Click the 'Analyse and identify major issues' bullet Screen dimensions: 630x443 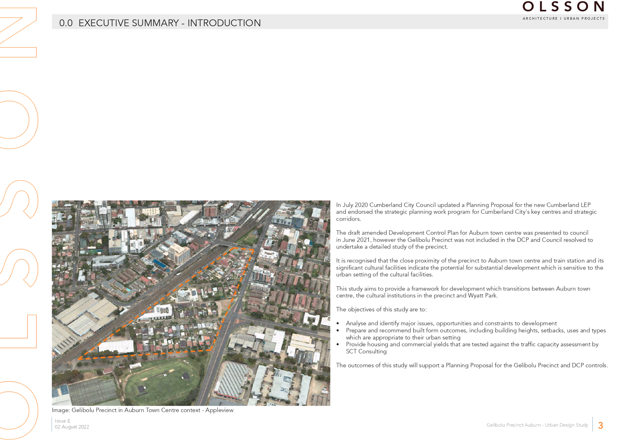451,323
